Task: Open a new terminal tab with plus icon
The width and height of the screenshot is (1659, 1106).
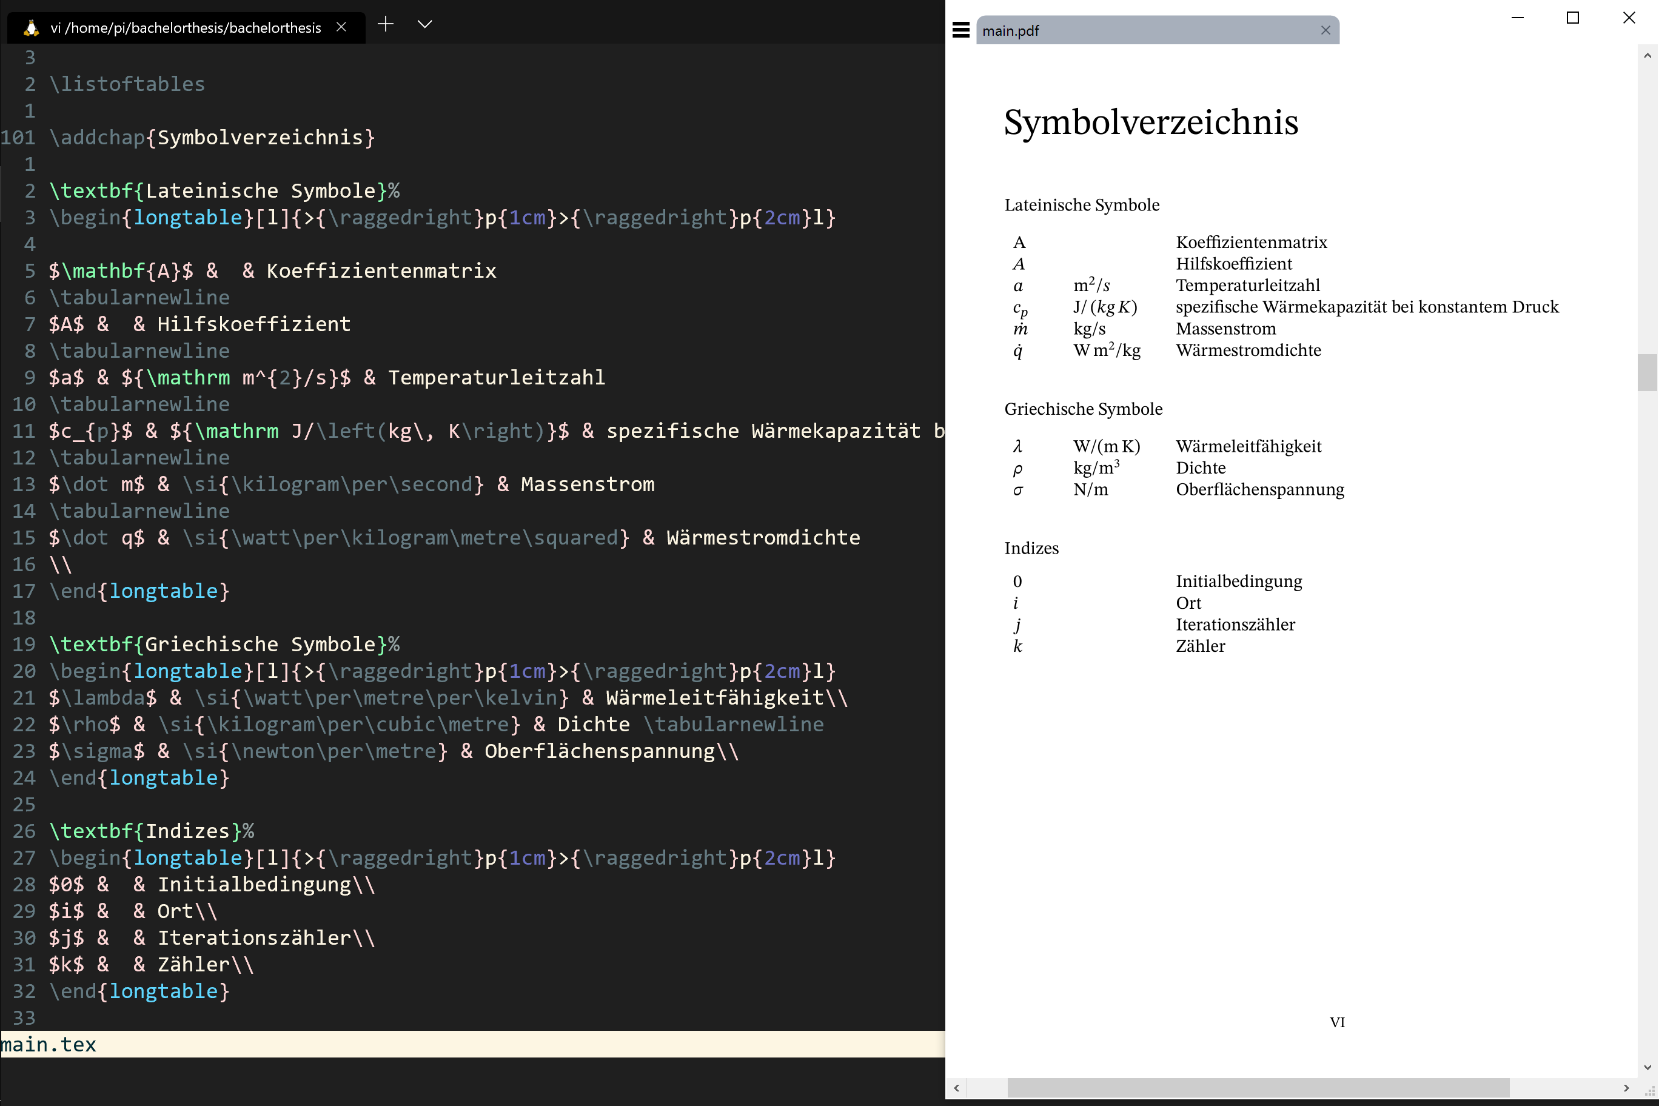Action: point(385,25)
